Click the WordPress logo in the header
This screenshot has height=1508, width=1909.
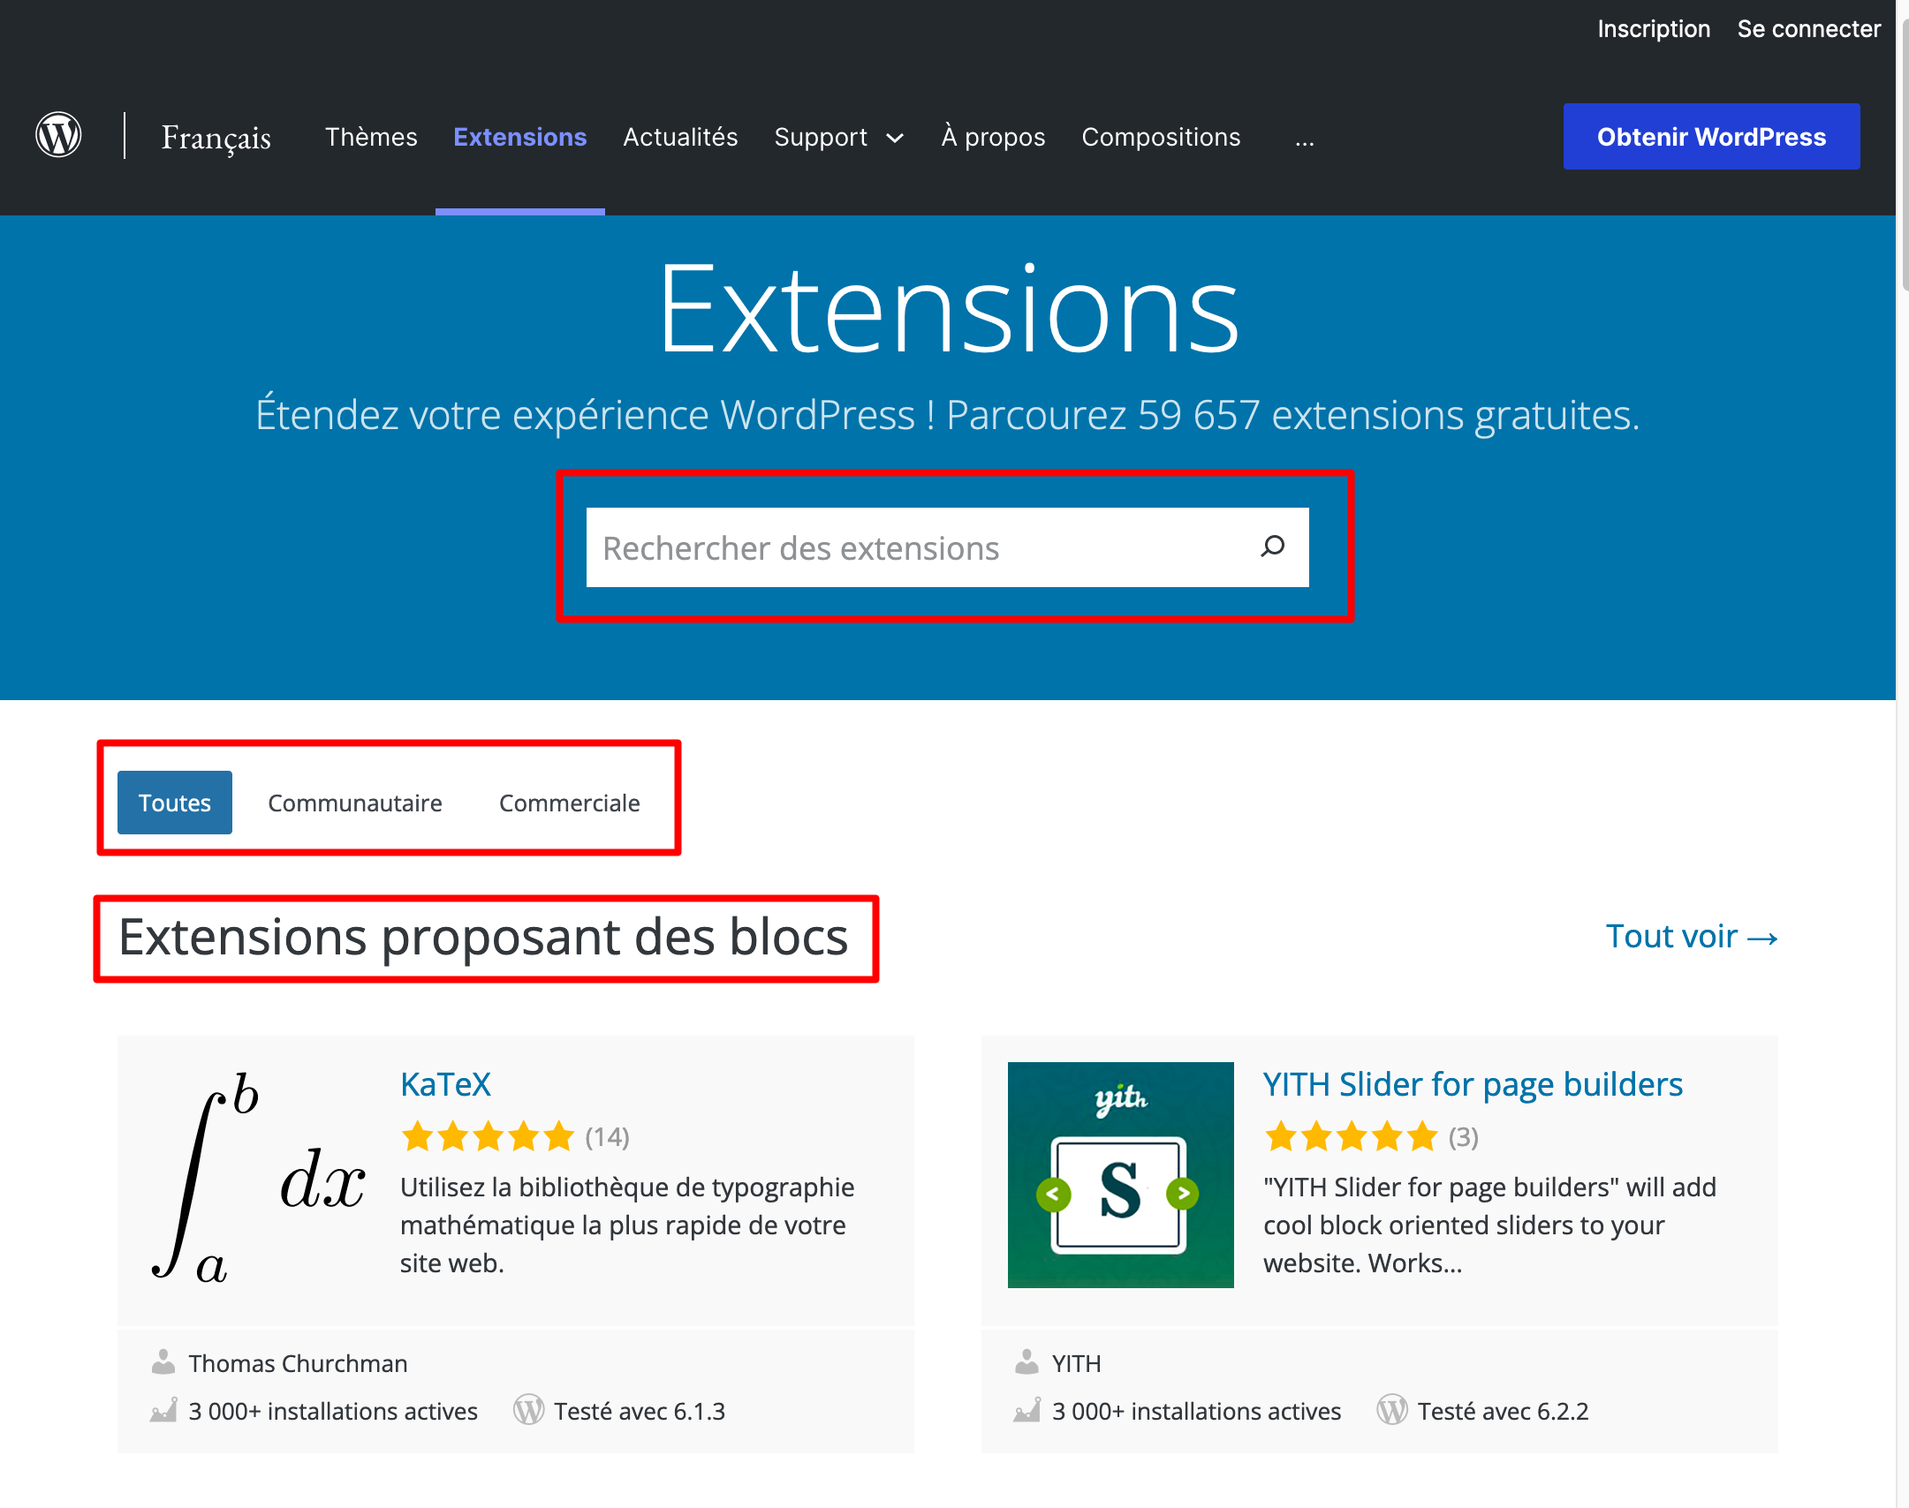(57, 134)
